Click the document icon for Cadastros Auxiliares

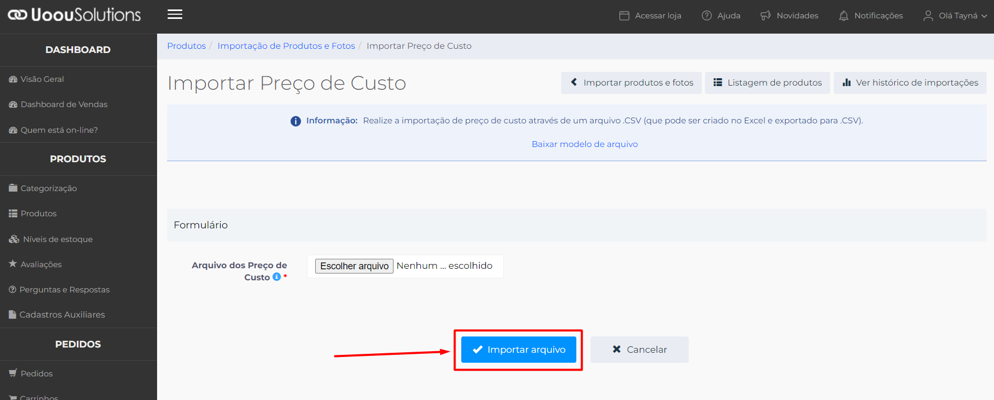point(13,314)
